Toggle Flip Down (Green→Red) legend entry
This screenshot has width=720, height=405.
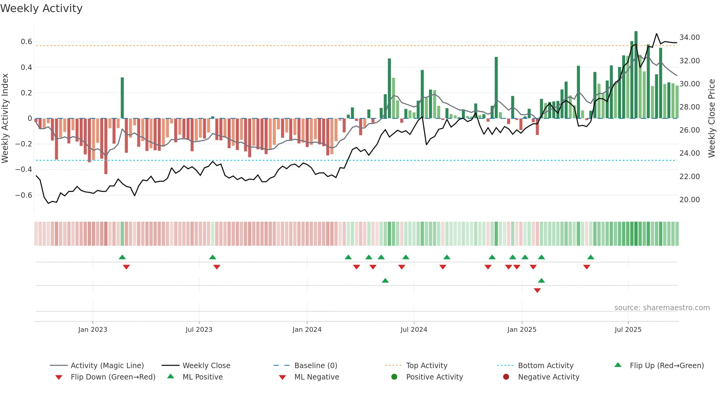tap(105, 377)
